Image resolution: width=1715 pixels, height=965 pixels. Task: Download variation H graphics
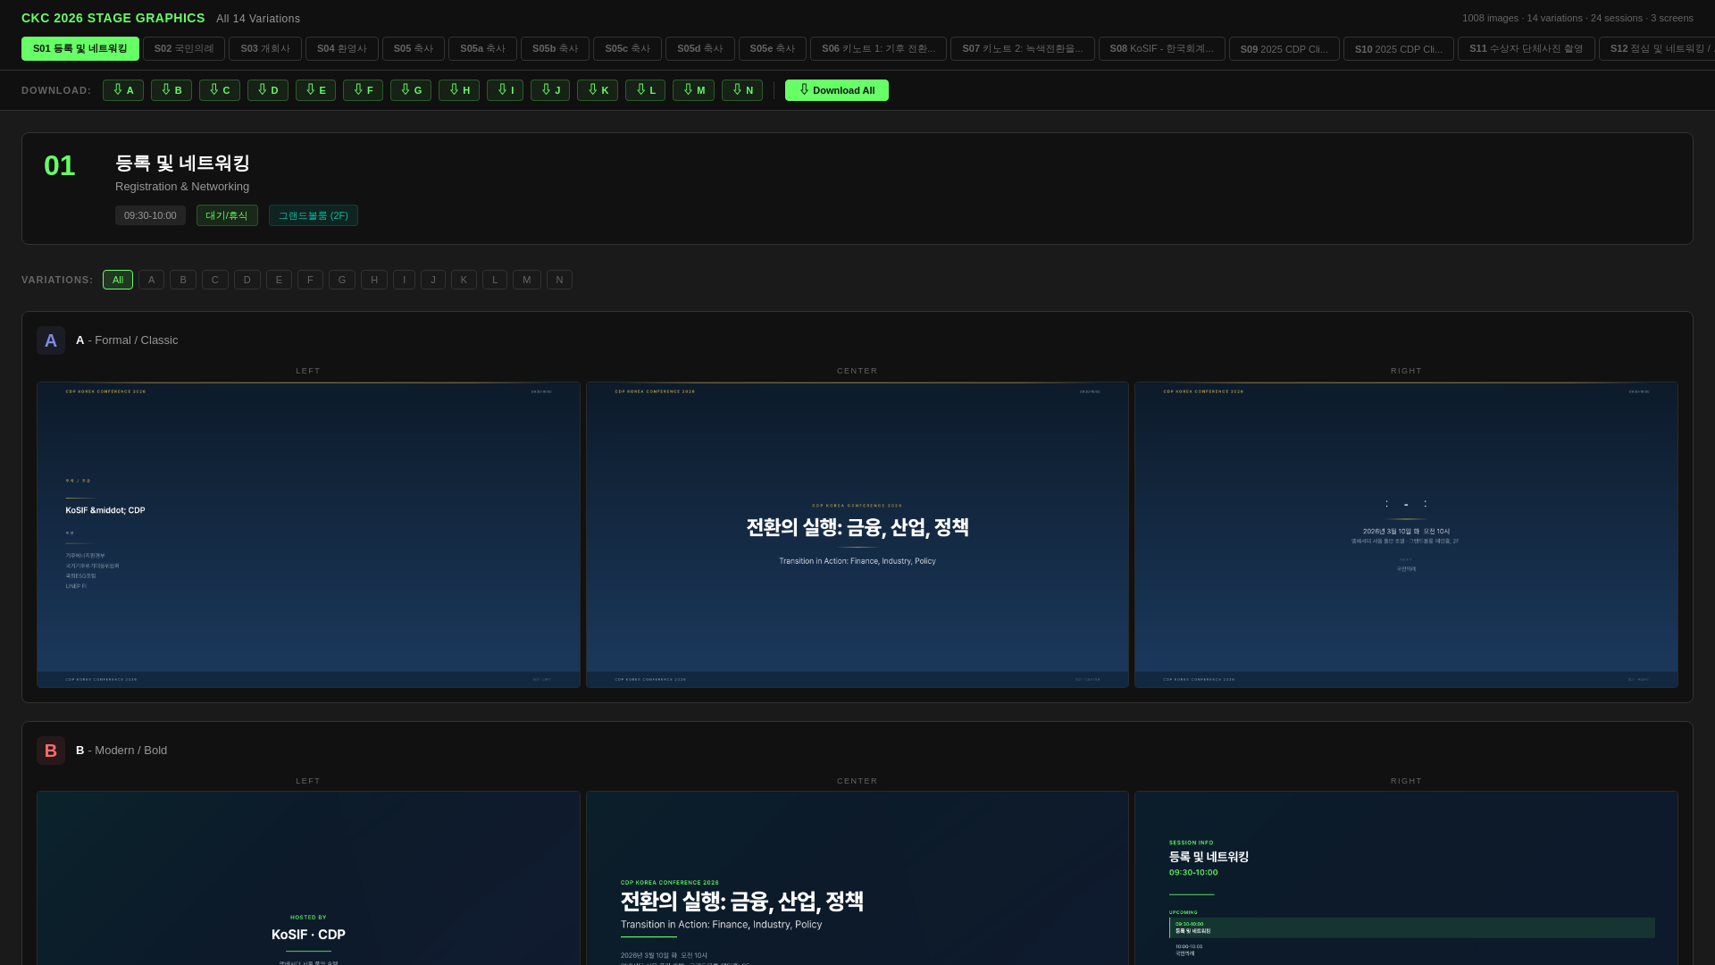[459, 90]
